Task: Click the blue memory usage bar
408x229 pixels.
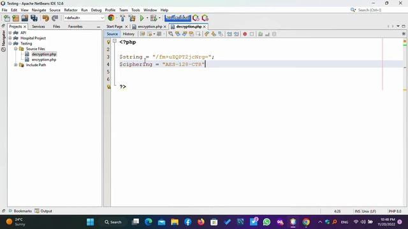Action: tap(178, 18)
